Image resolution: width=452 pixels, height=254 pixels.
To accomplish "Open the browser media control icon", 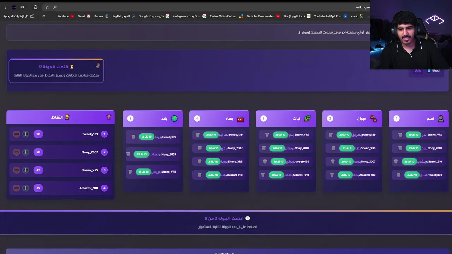I will (23, 7).
